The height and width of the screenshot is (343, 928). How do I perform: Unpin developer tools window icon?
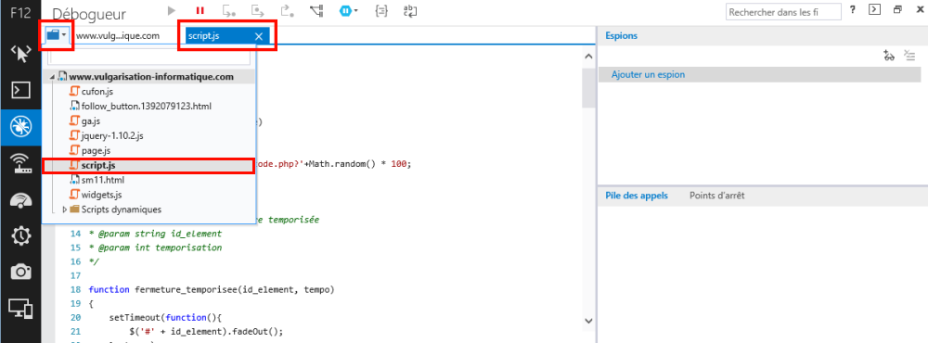click(897, 10)
